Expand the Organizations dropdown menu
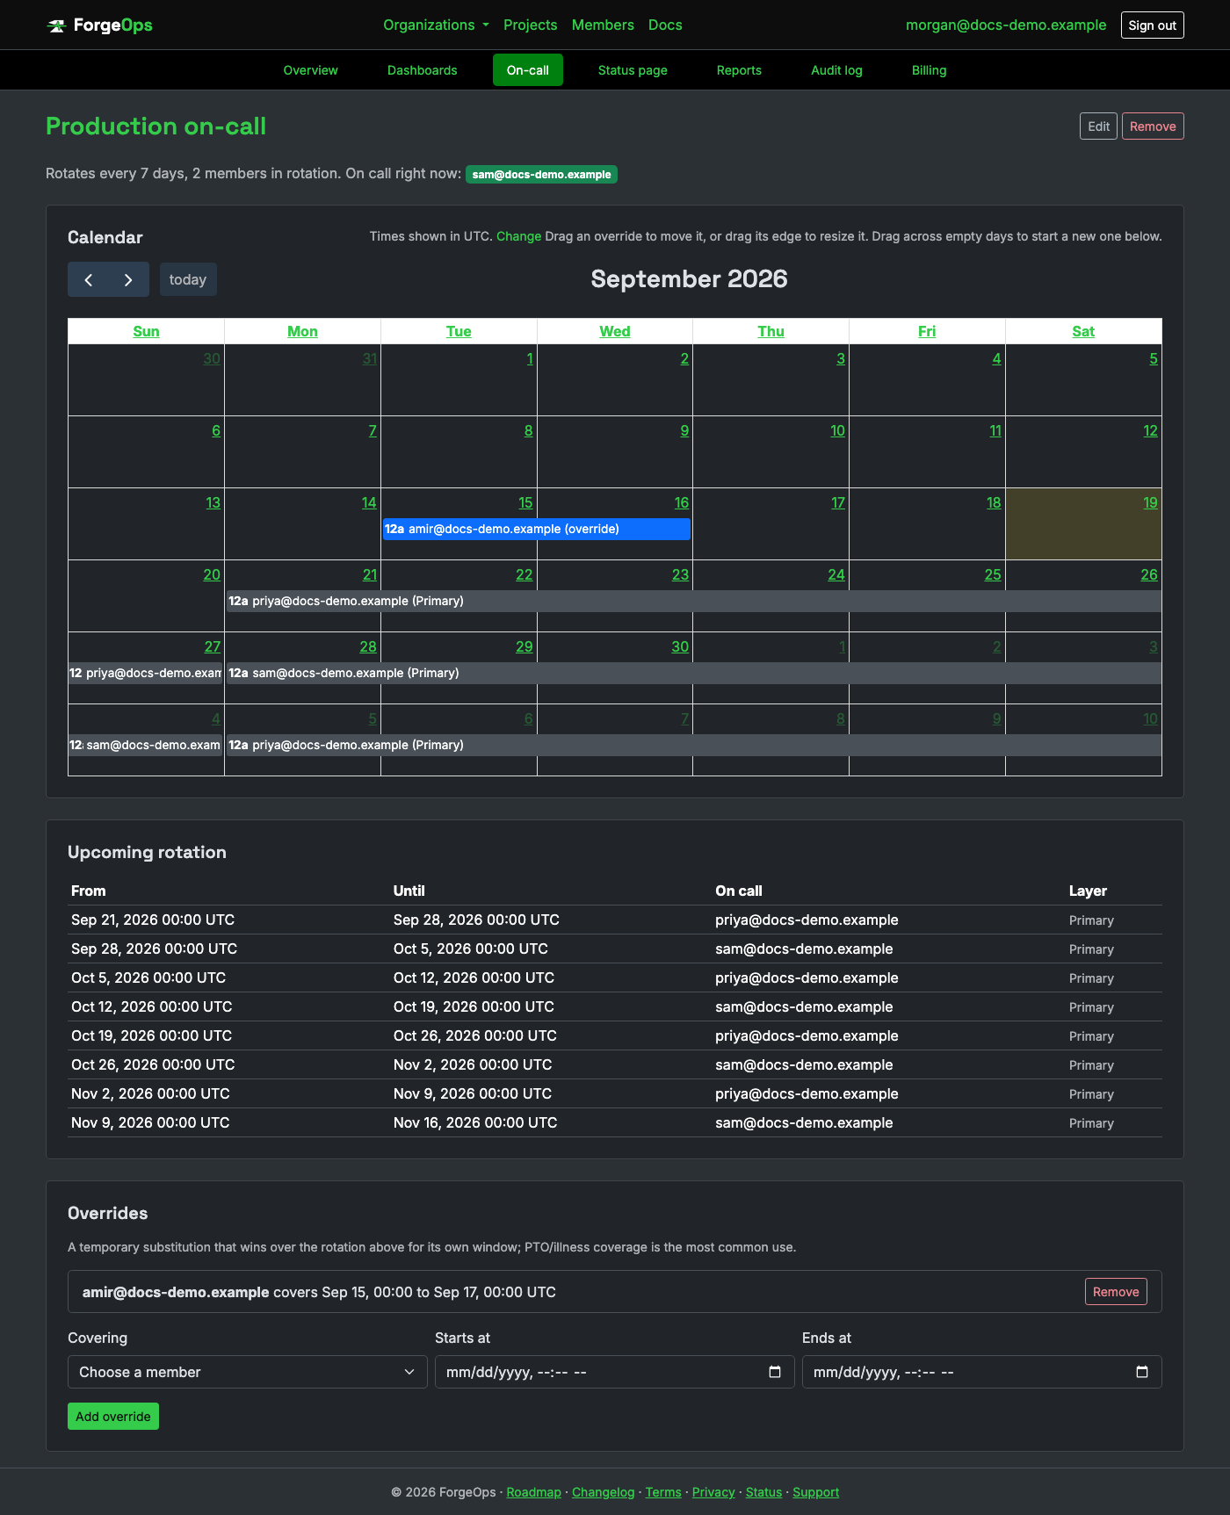Viewport: 1230px width, 1515px height. [x=436, y=25]
